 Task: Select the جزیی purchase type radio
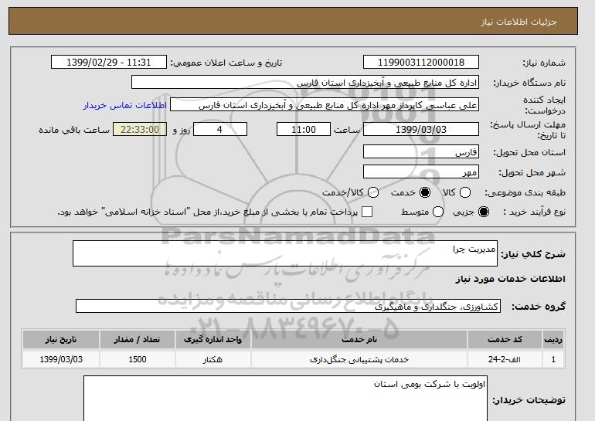click(x=484, y=212)
